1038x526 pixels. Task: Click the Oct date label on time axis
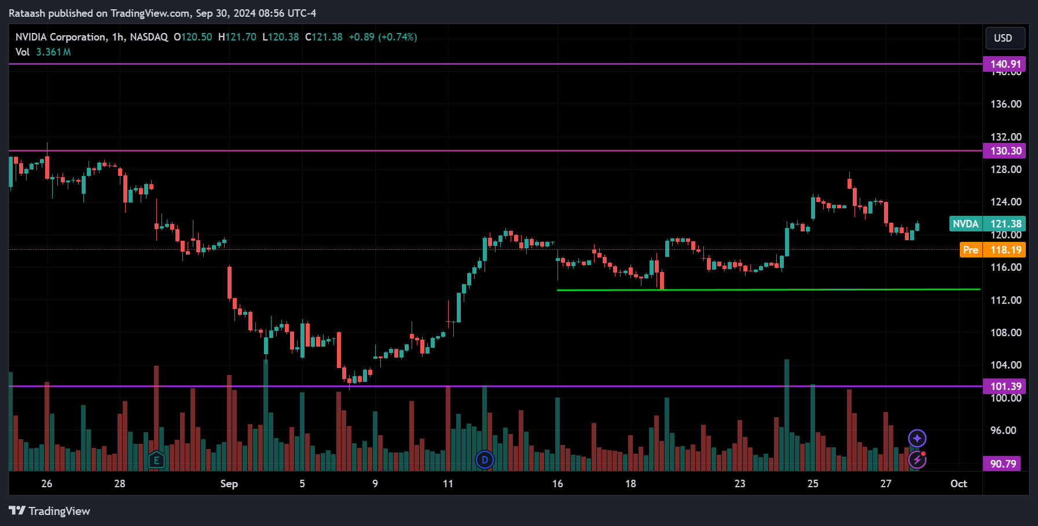pos(959,484)
